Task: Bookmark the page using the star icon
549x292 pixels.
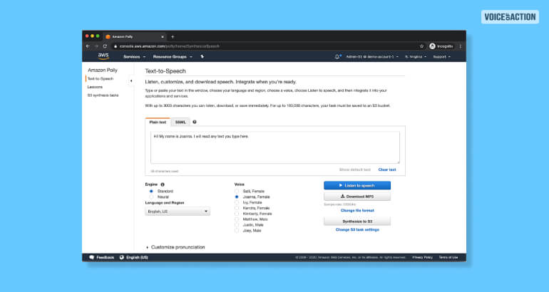Action: (421, 46)
